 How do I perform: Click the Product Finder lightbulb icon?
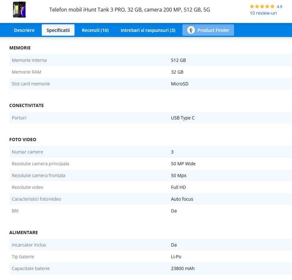(191, 30)
